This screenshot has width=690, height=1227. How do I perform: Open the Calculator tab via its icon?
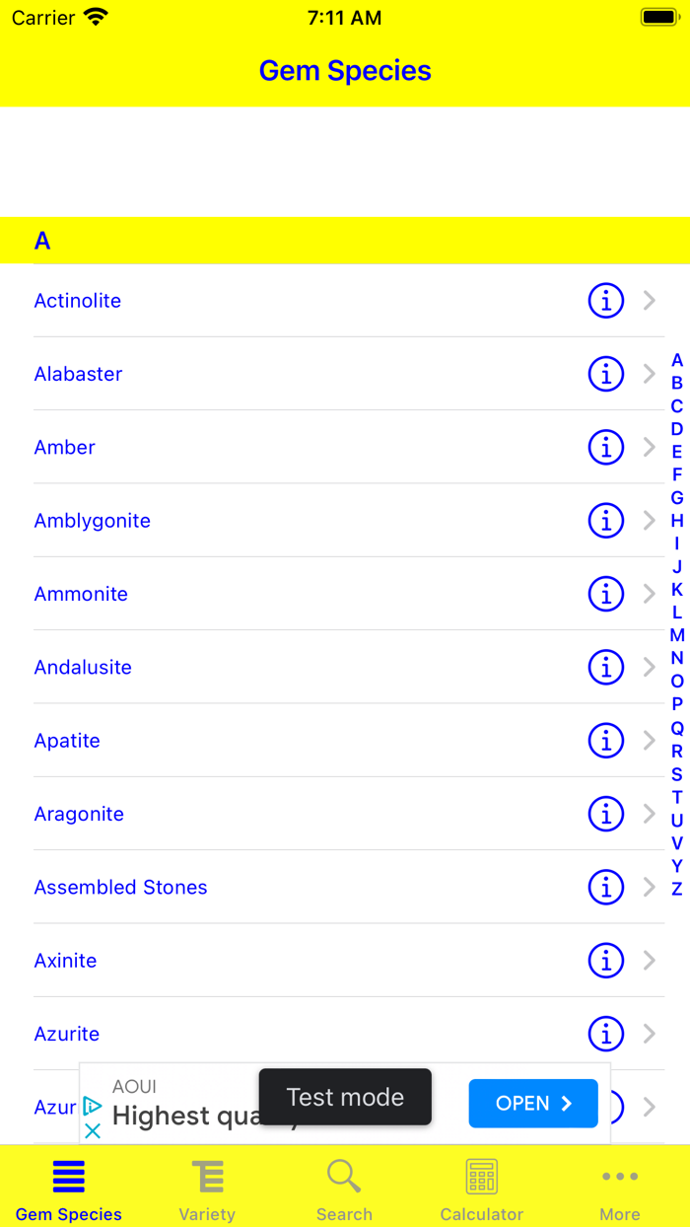pos(481,1176)
